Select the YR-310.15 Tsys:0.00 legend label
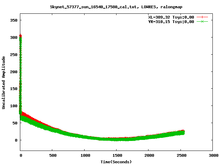220x165 pixels. tap(171, 22)
